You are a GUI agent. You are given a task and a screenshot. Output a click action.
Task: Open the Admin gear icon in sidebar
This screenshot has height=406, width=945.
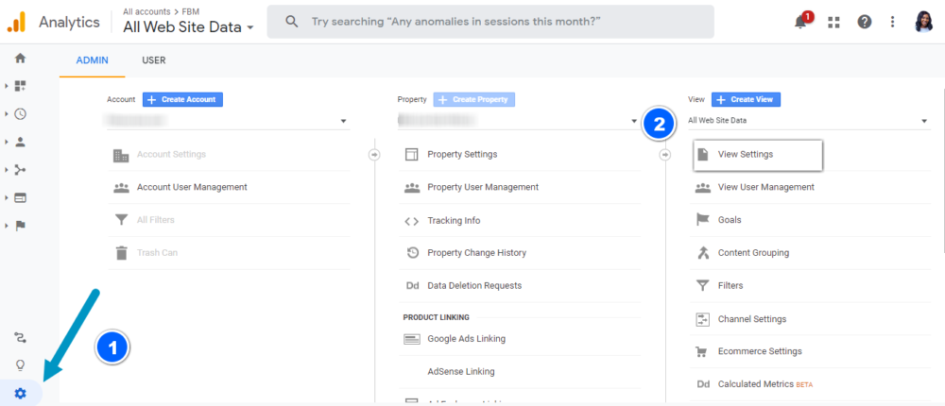pyautogui.click(x=21, y=394)
